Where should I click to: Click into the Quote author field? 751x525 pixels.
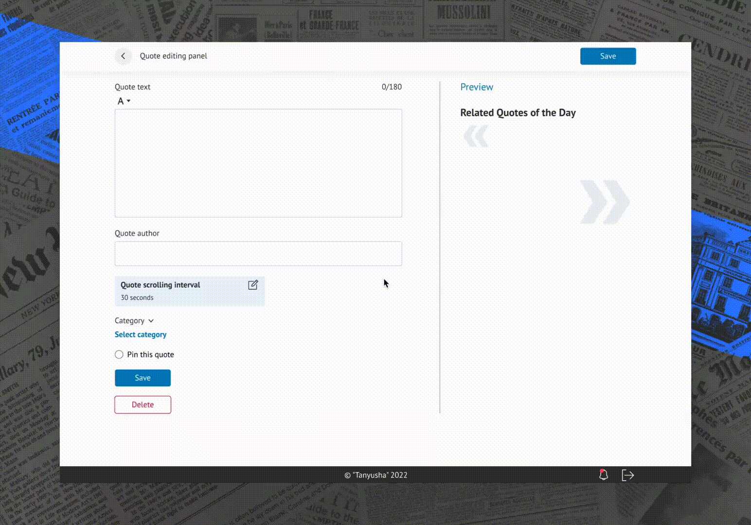pyautogui.click(x=258, y=254)
